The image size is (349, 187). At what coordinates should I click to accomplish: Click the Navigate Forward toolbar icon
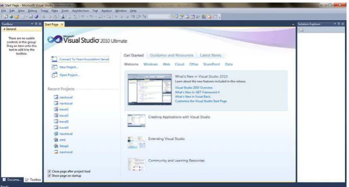[108, 17]
